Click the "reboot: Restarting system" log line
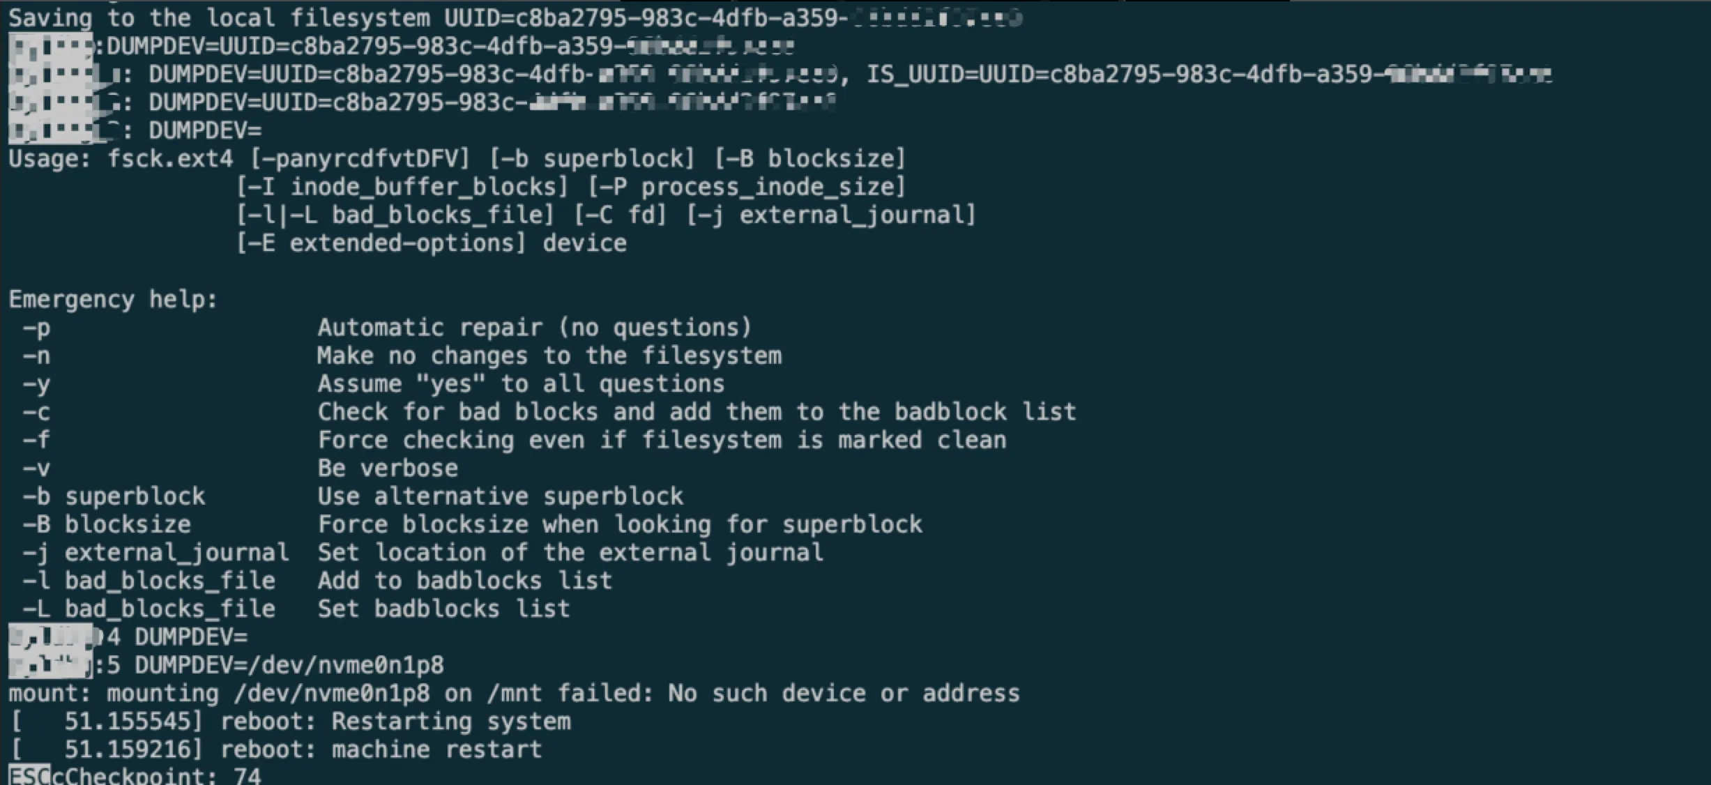Screen dimensions: 1711x785 [x=395, y=722]
